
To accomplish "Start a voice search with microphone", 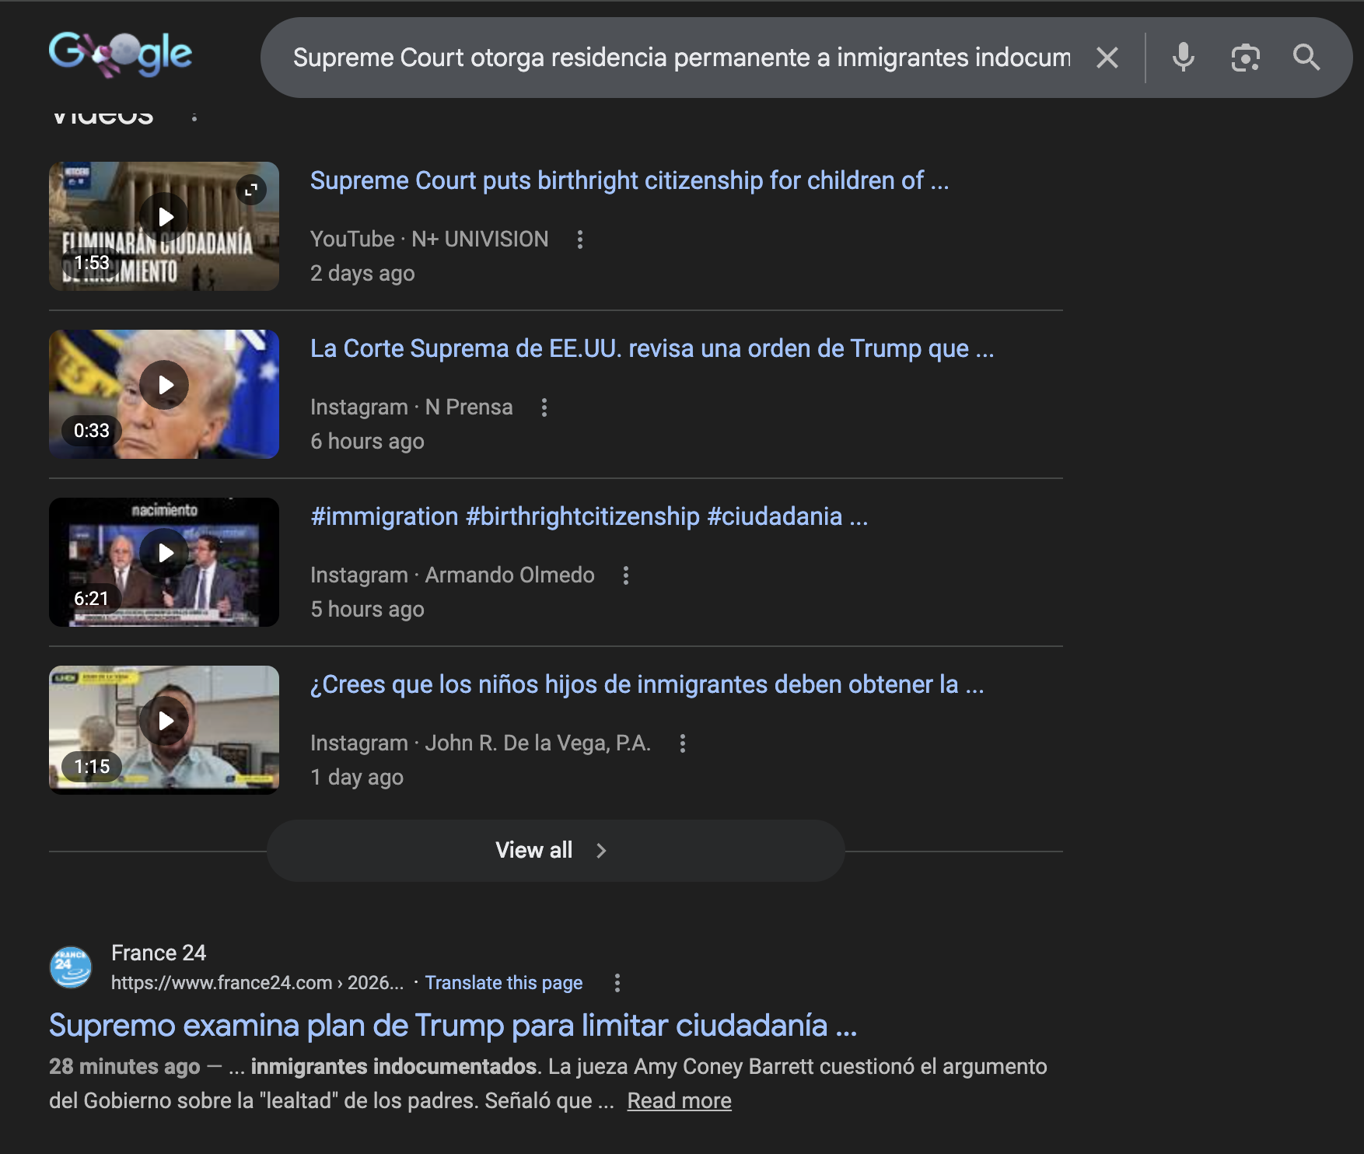I will (x=1183, y=58).
